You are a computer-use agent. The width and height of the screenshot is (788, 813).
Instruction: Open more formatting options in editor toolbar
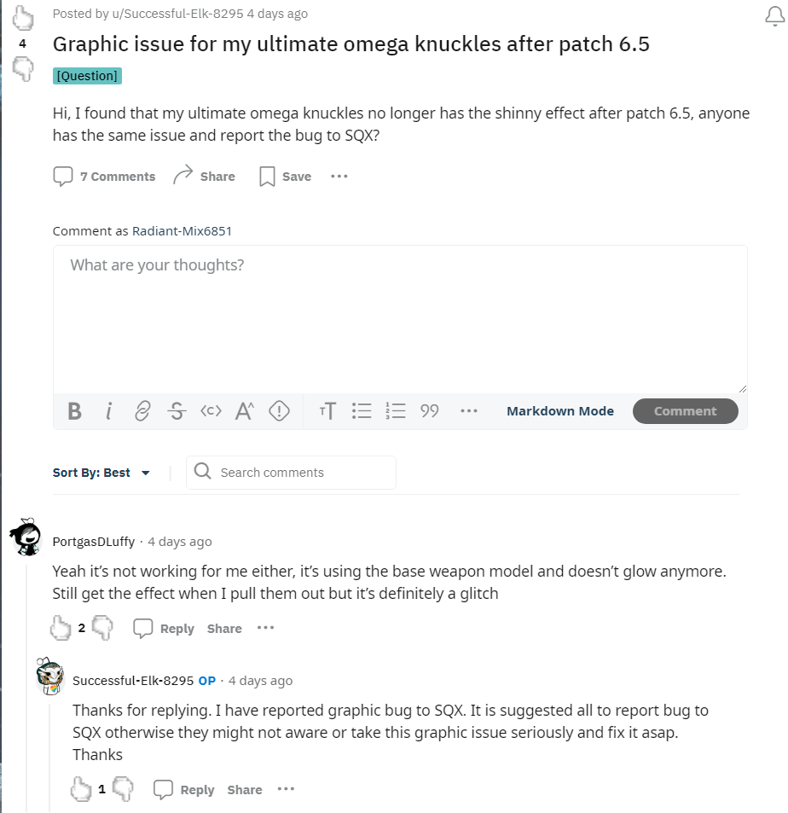click(468, 411)
